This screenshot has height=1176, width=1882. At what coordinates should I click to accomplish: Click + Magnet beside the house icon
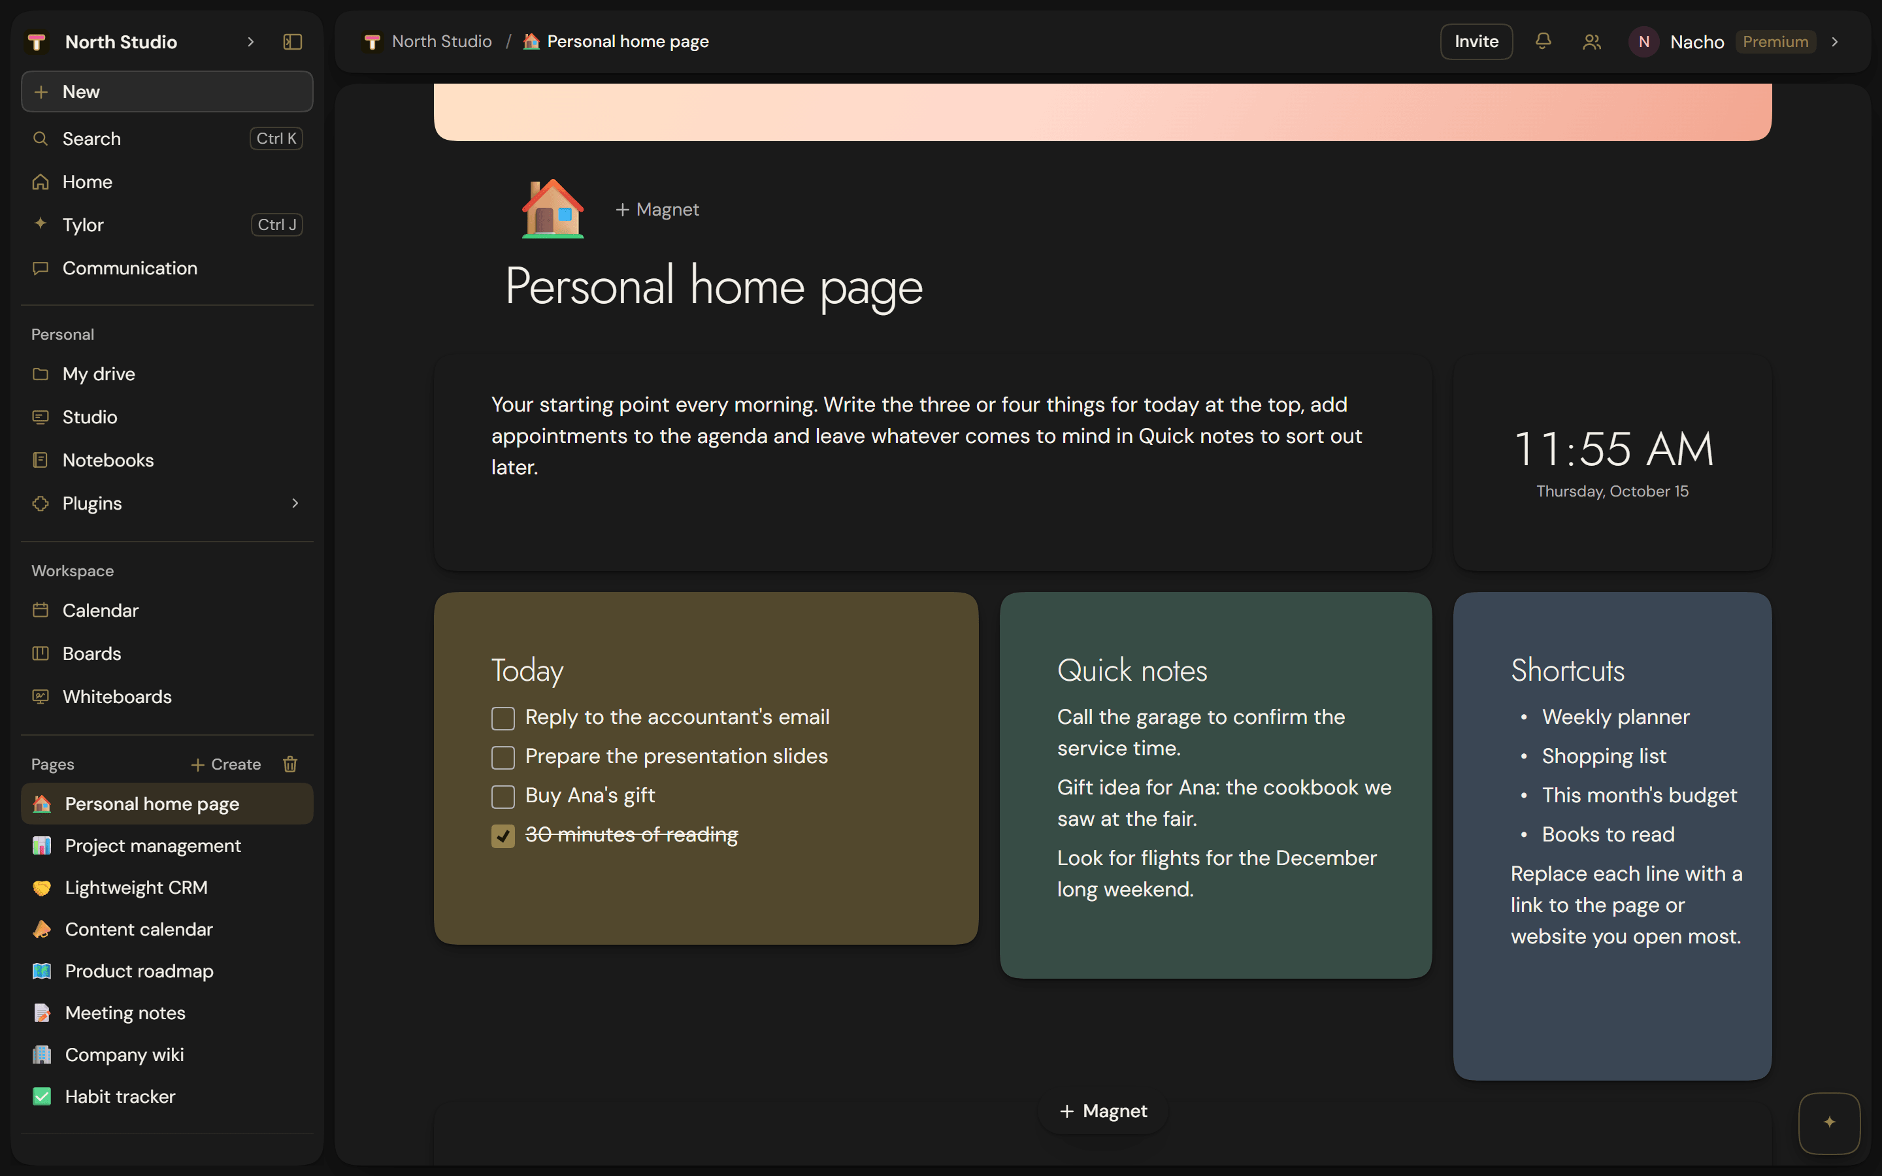[x=657, y=209]
